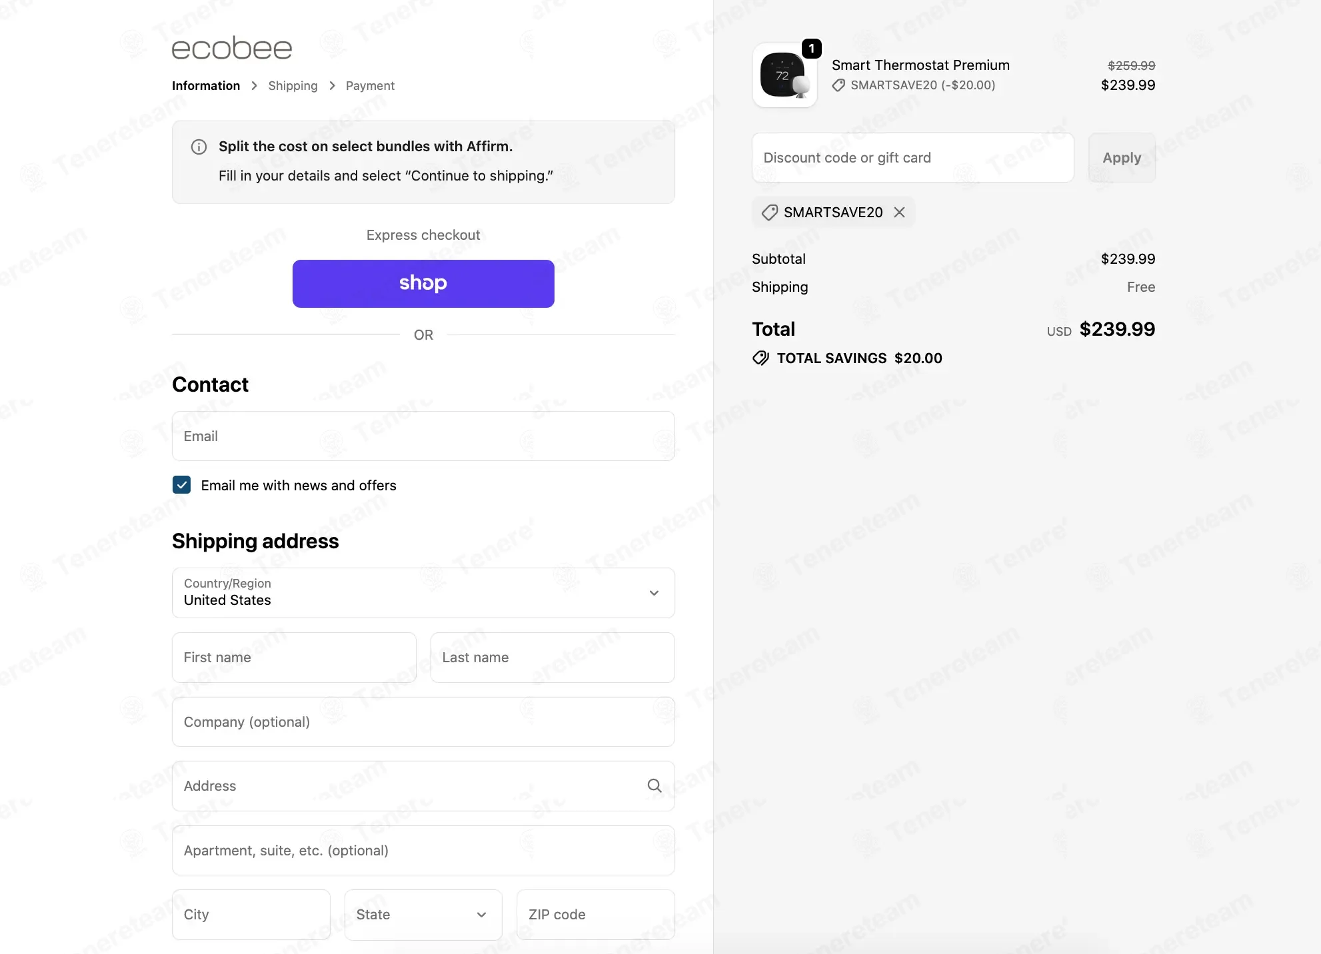Click the discount tag icon under product name
Screen dimensions: 1321x954
(x=838, y=85)
